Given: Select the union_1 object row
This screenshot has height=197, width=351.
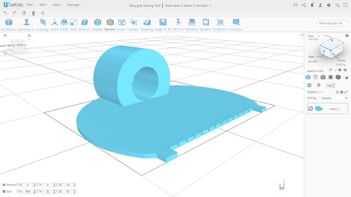Looking at the screenshot, I should (x=328, y=109).
